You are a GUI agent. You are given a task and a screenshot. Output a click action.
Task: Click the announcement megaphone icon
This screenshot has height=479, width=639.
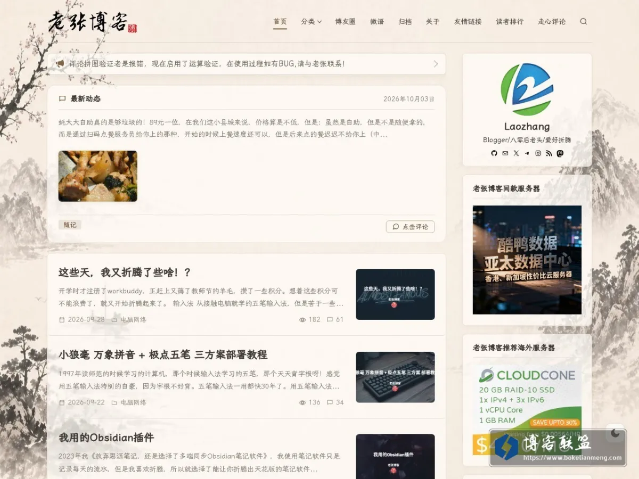(x=60, y=64)
